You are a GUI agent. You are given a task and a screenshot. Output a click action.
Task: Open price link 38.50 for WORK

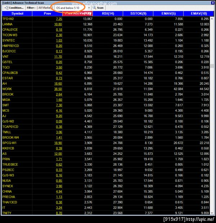click(58, 89)
